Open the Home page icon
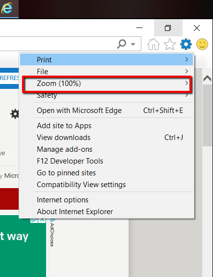This screenshot has width=213, height=277. click(x=153, y=44)
